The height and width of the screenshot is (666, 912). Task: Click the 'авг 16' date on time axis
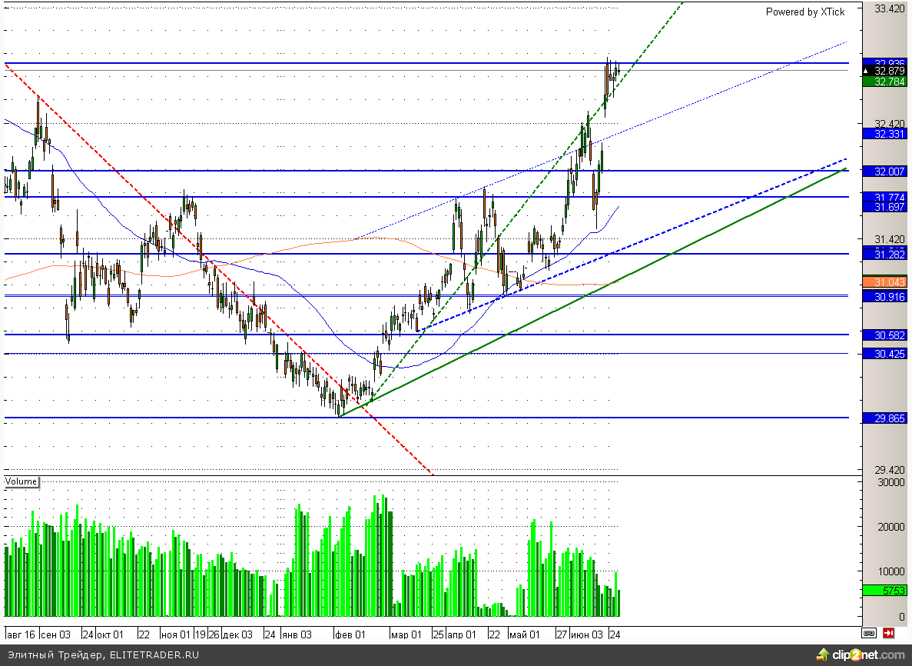click(x=21, y=634)
